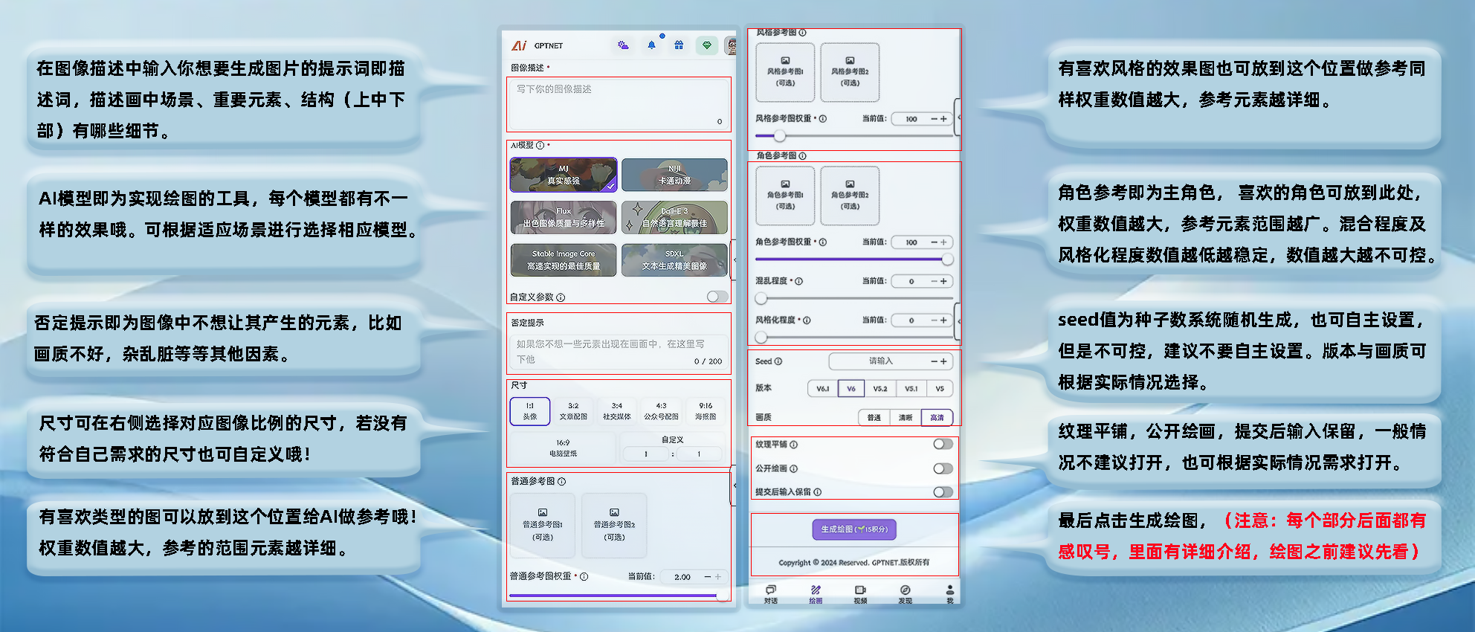Click the 混乱程度 slider handle
Screen dimensions: 1475x632
click(761, 299)
